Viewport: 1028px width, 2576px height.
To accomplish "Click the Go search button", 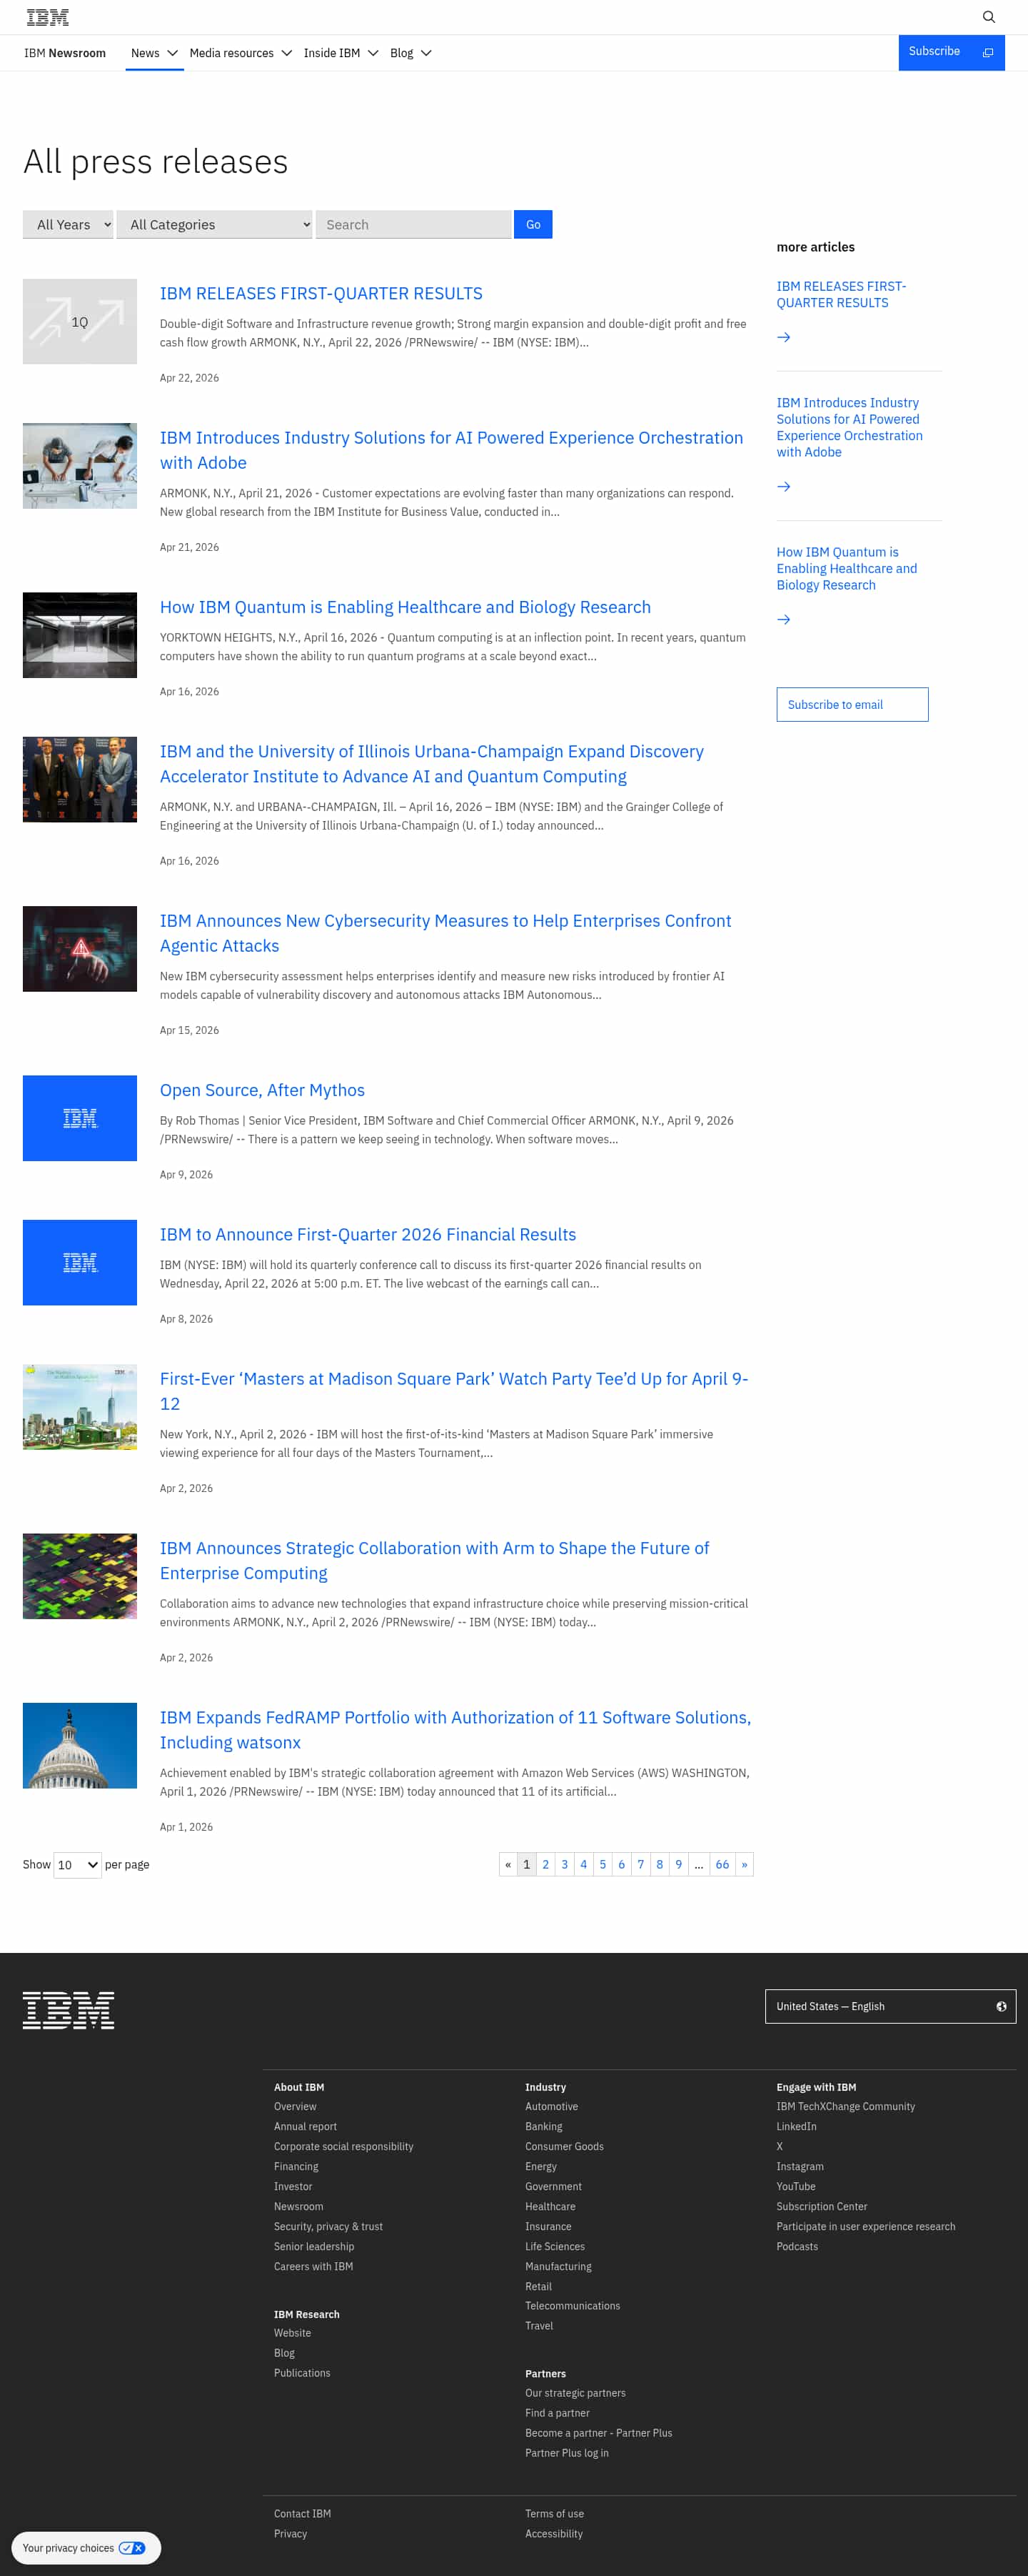I will pyautogui.click(x=533, y=224).
